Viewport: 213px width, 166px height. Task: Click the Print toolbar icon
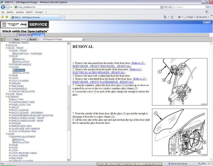pos(179,17)
